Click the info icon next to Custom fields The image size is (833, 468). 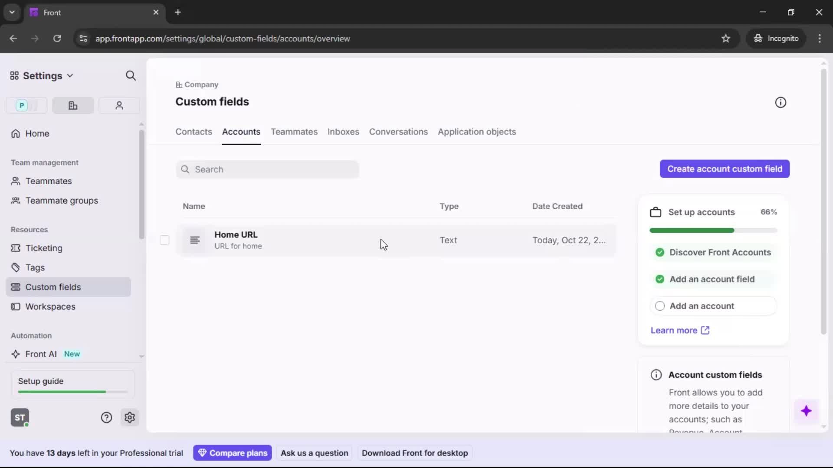(x=781, y=102)
